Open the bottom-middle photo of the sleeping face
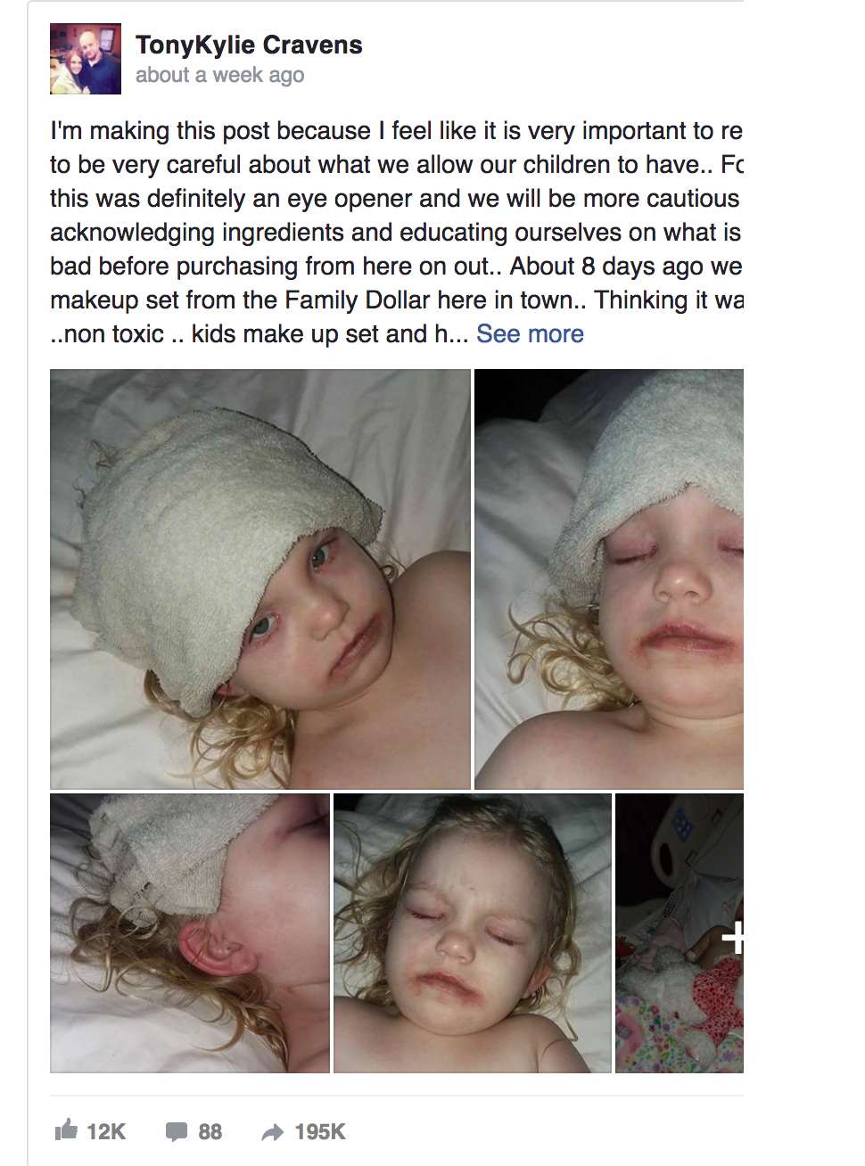Screen dimensions: 865x1166 473,933
